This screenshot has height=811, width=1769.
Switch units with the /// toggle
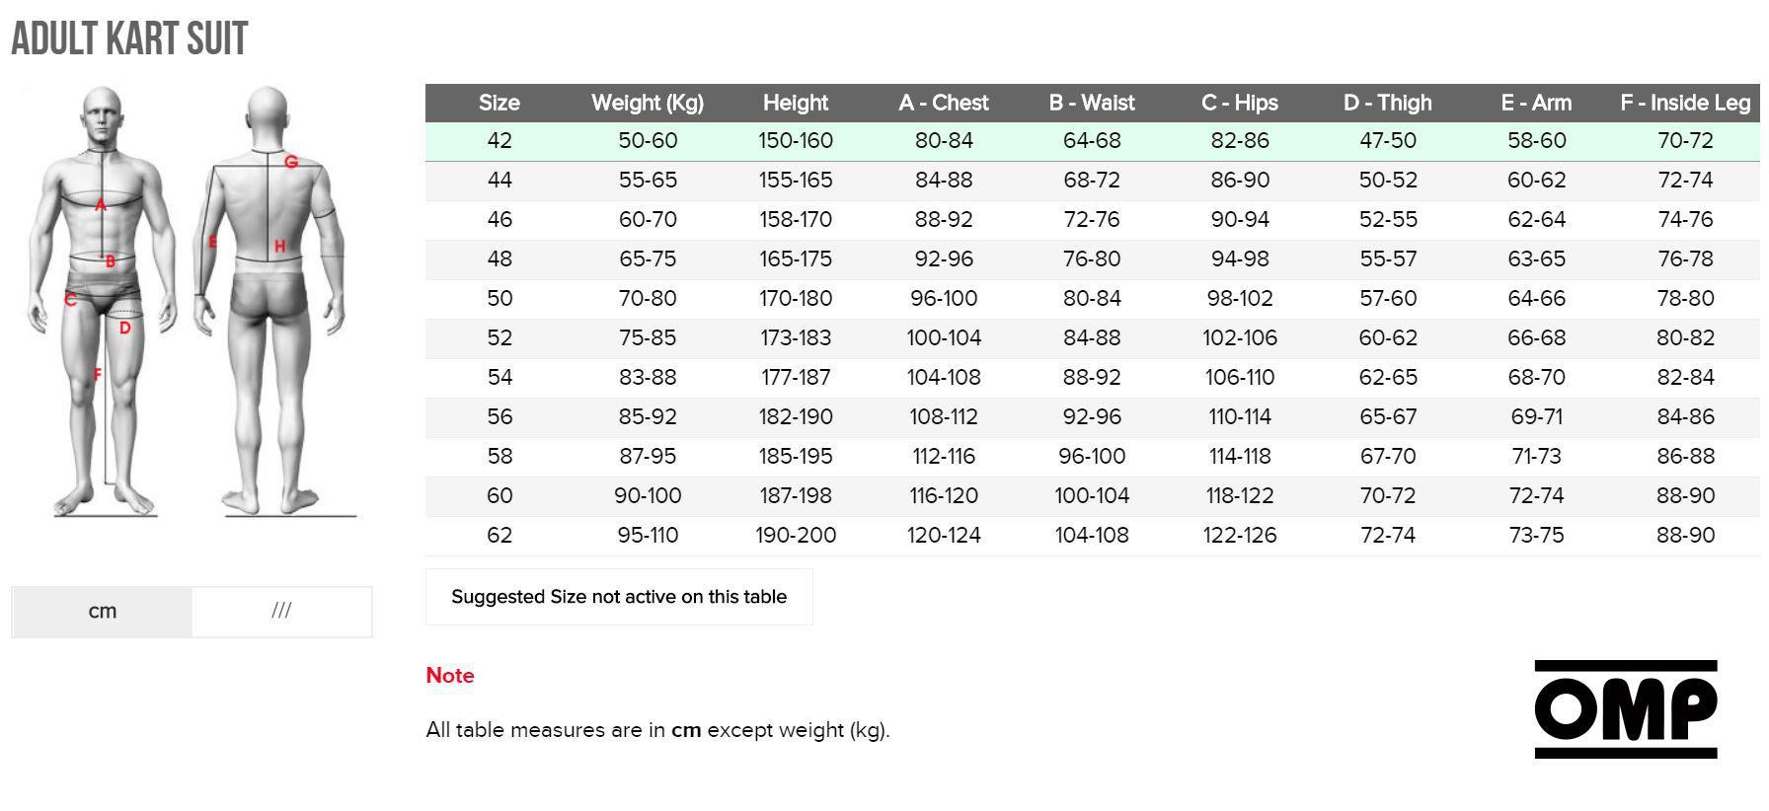[x=282, y=612]
